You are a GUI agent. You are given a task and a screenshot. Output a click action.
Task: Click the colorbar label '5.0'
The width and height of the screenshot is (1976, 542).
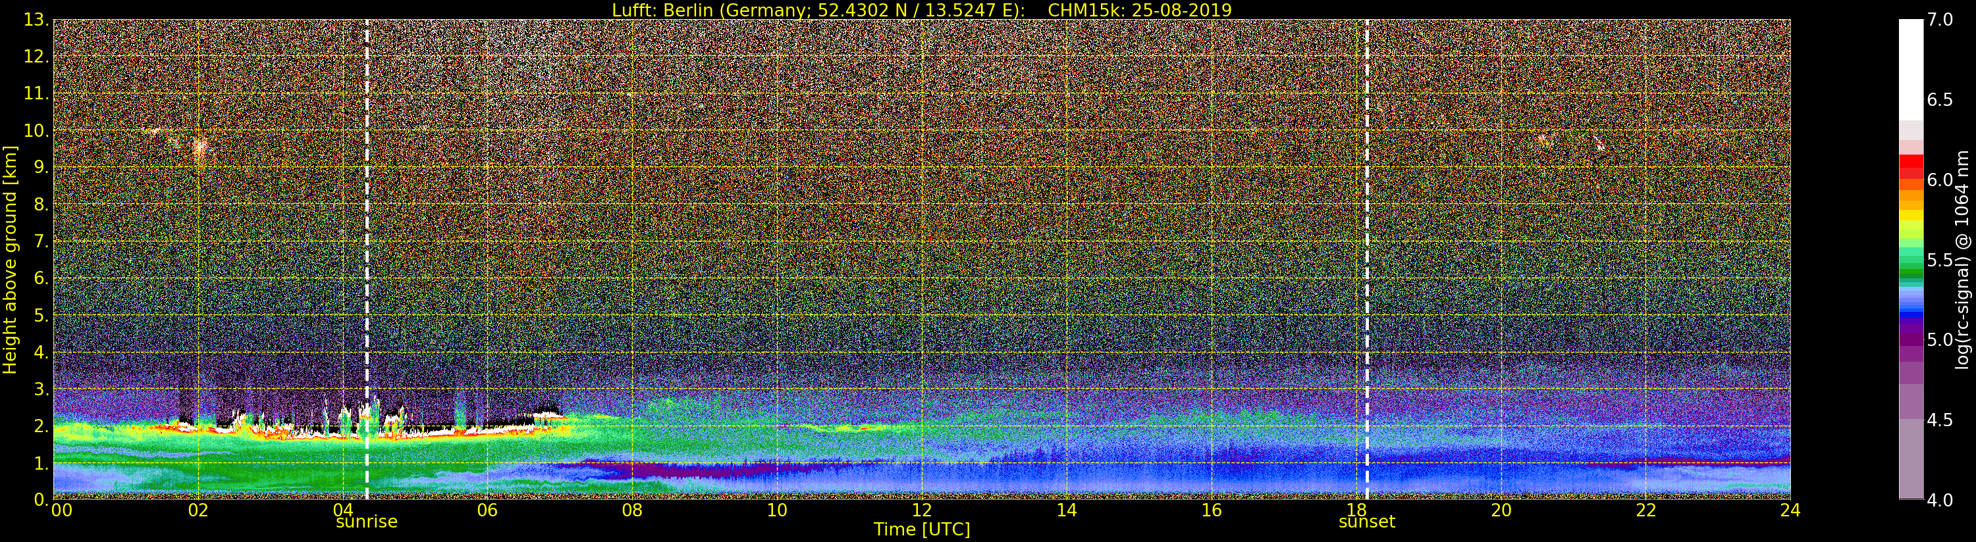coord(1940,339)
